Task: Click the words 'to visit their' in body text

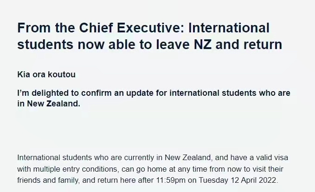Action: click(263, 169)
